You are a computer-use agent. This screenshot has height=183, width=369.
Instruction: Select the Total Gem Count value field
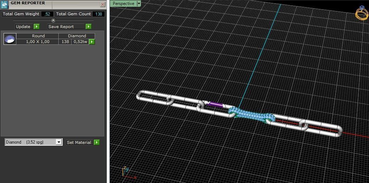[99, 14]
